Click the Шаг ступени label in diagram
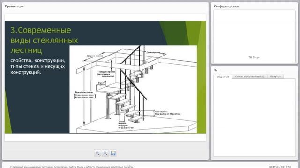 pyautogui.click(x=161, y=112)
